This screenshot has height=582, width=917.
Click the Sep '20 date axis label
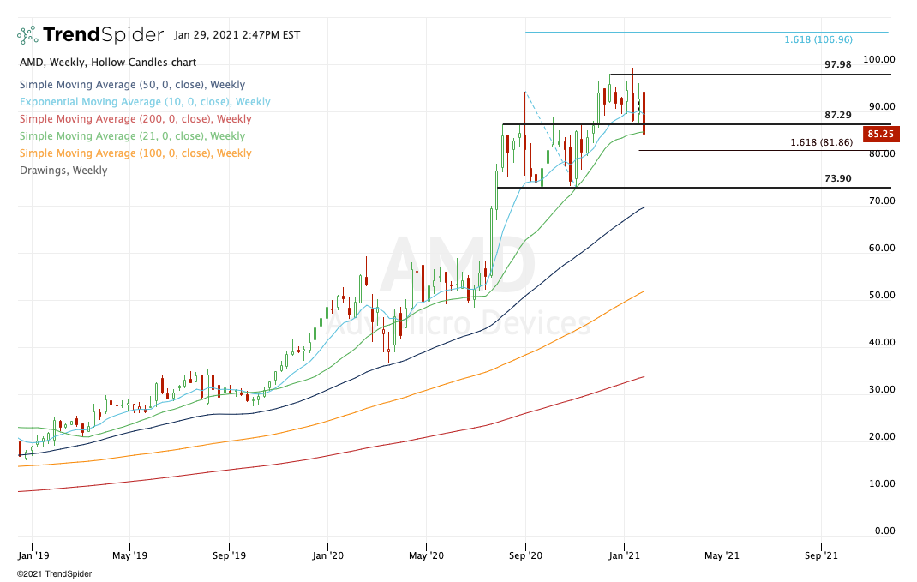click(525, 555)
